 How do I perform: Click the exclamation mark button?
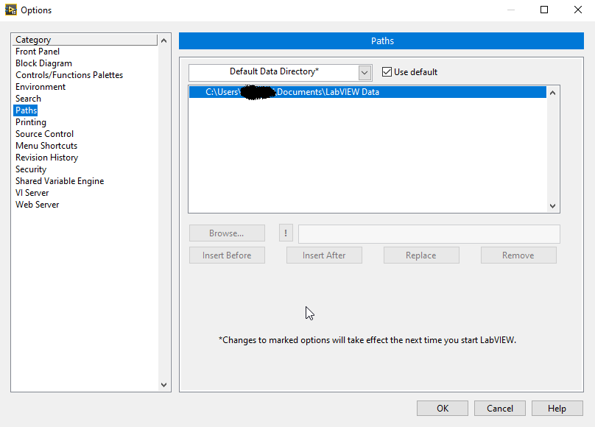point(286,233)
